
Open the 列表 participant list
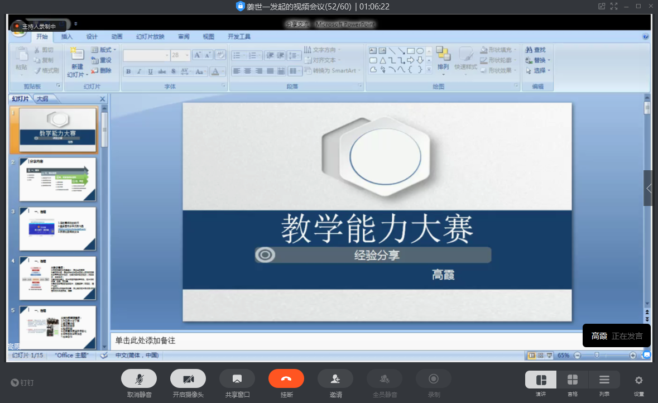[x=604, y=380]
